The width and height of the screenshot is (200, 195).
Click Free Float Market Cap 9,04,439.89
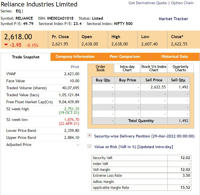(69, 102)
